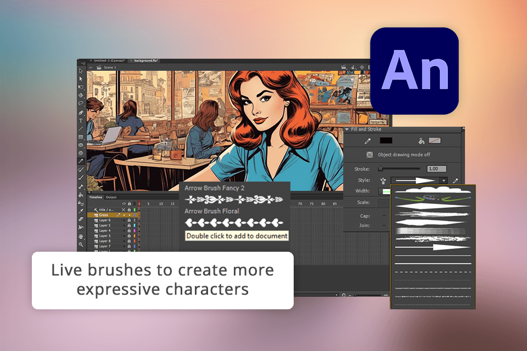Click the back arrow beside Scene 1

(91, 67)
